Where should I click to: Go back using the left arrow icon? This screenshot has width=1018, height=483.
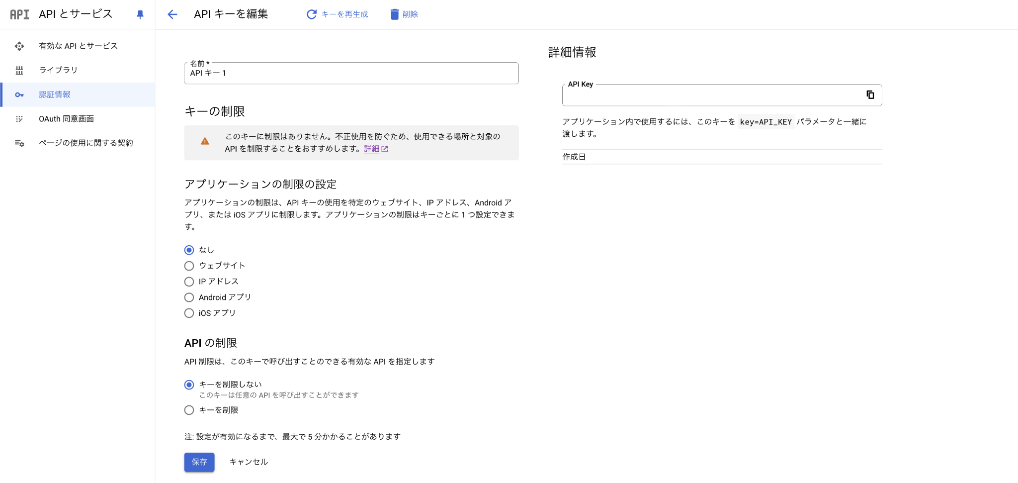point(172,14)
